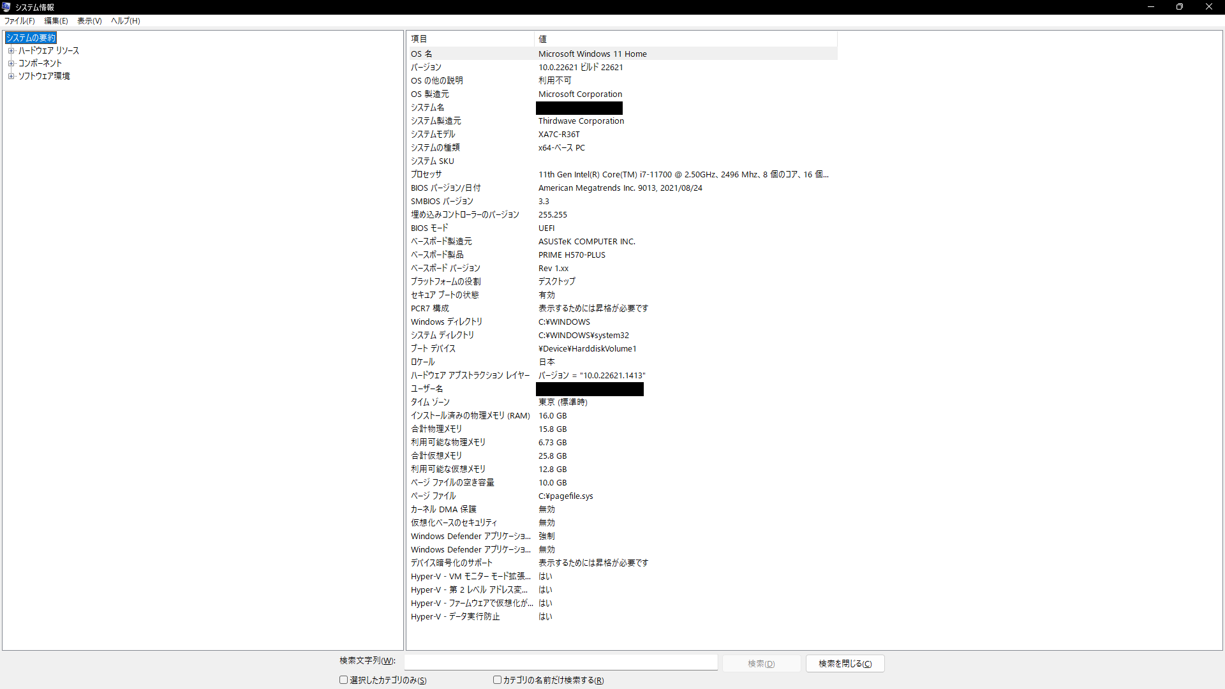Click the 検索を閉じる(C) button
The width and height of the screenshot is (1225, 689).
(x=845, y=663)
